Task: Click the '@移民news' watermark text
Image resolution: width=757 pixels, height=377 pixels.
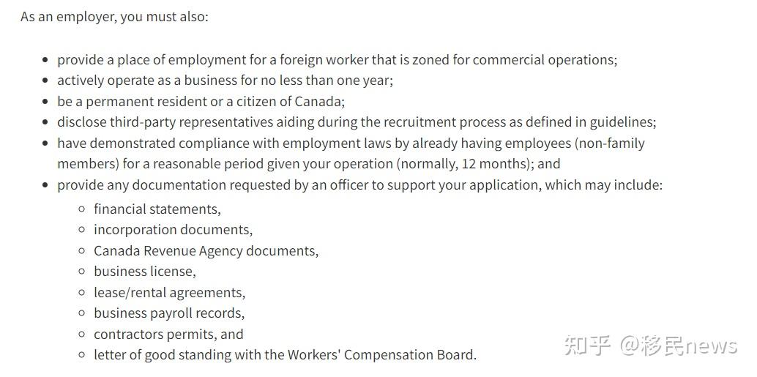Action: tap(679, 346)
